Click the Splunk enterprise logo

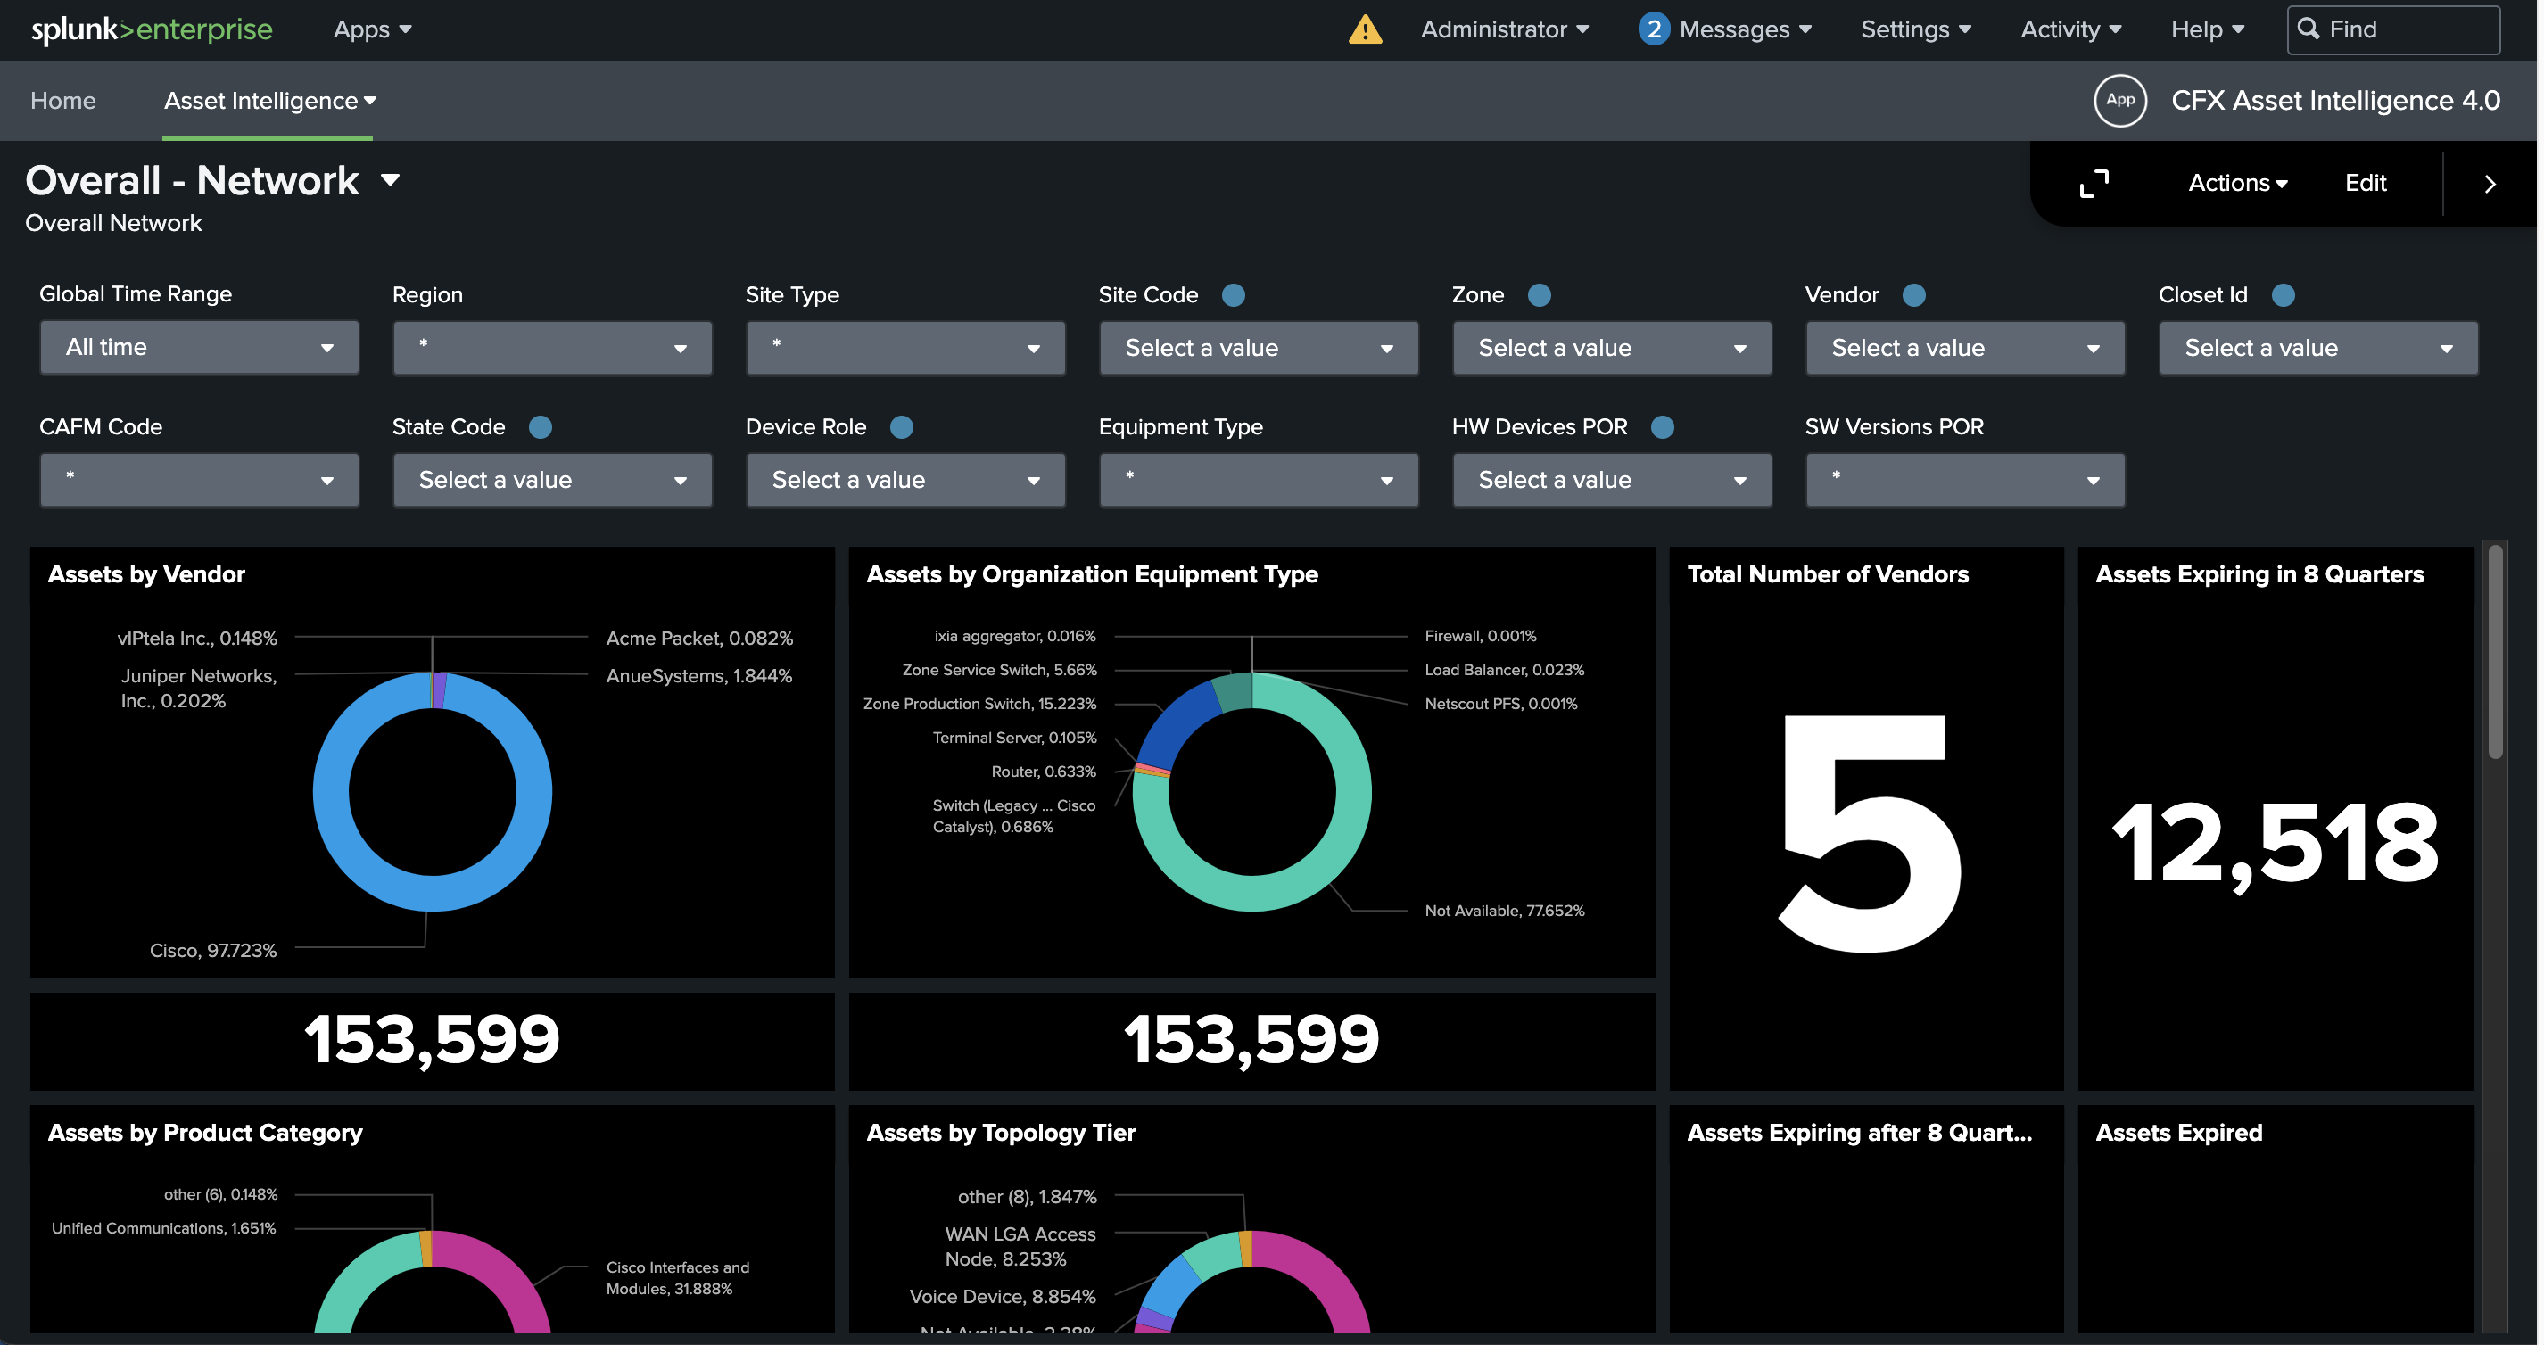tap(151, 29)
